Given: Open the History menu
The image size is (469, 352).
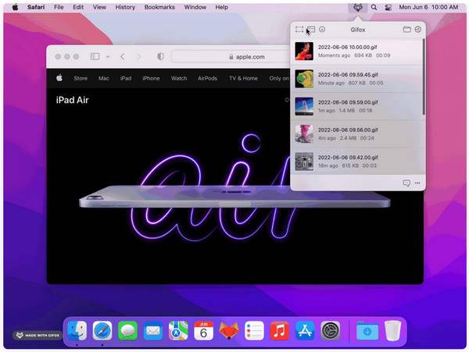Looking at the screenshot, I should pos(125,7).
